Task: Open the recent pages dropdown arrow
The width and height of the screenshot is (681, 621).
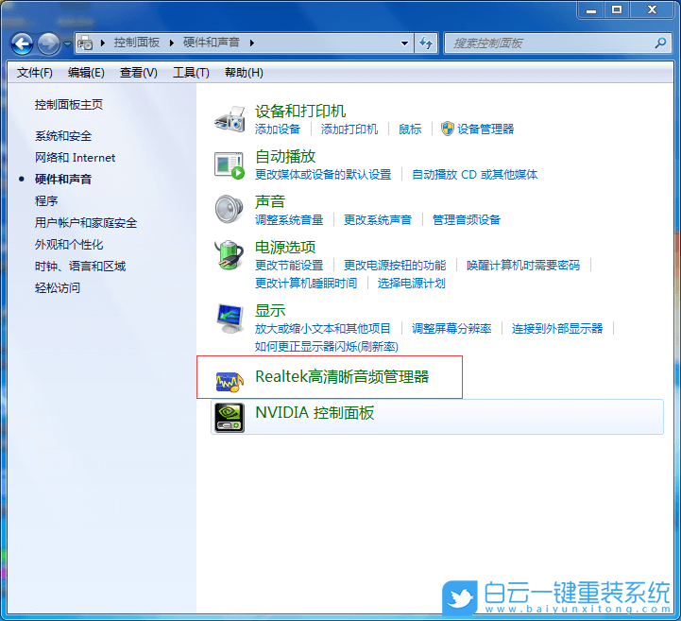Action: (67, 43)
